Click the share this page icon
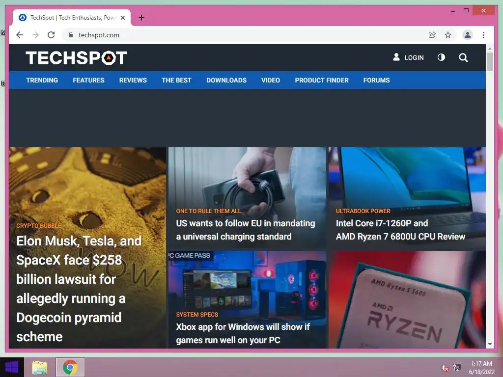This screenshot has height=377, width=503. coord(432,35)
